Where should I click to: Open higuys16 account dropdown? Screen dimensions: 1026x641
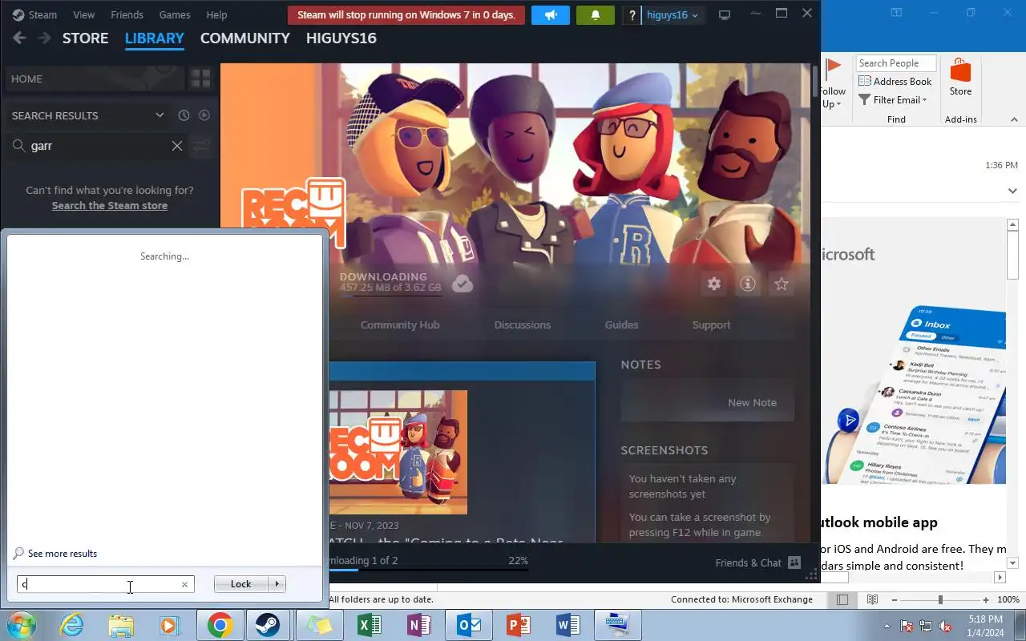pos(672,15)
